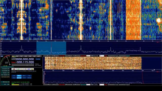Toggle AGC Fast button
Screen dimensions: 162x91
click(19, 78)
